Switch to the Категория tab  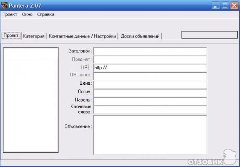(x=34, y=36)
